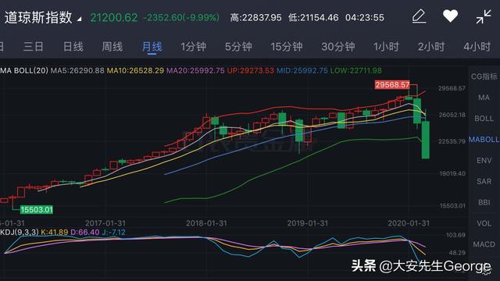Open the 道琼斯指数 symbol dropdown arrow
The image size is (500, 281).
pyautogui.click(x=79, y=19)
